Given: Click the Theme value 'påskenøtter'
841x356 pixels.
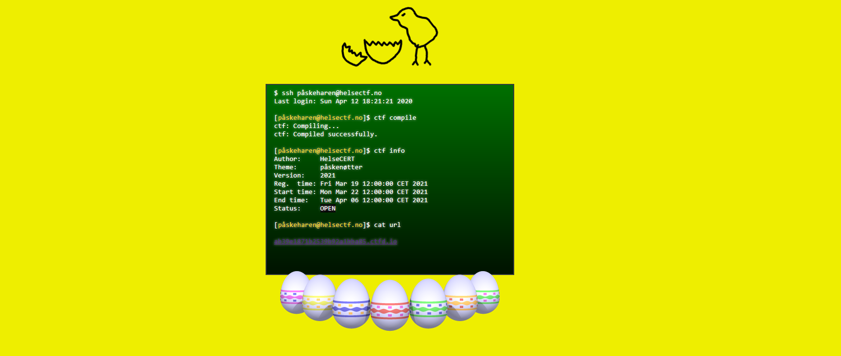Looking at the screenshot, I should (x=341, y=167).
